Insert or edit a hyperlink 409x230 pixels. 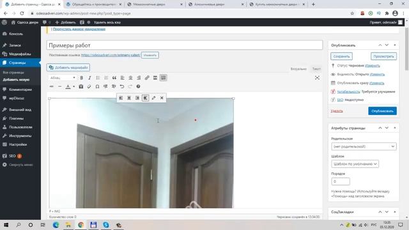coord(147,78)
